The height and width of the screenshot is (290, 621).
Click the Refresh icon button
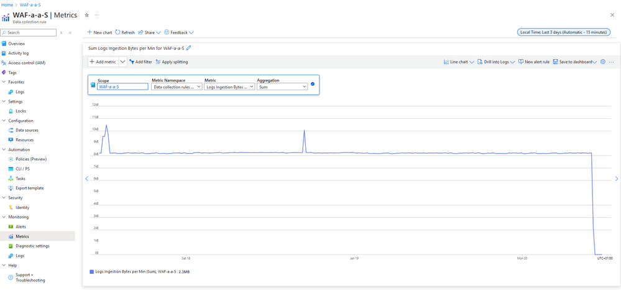[117, 32]
